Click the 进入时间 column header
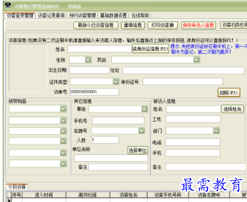247x202 pixels. click(44, 195)
